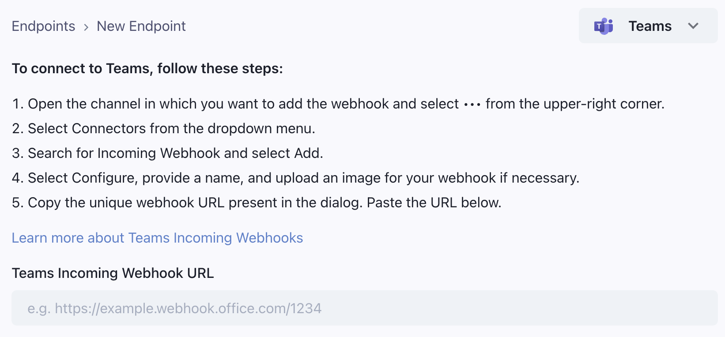Click the Teams label in the selector button

point(649,26)
